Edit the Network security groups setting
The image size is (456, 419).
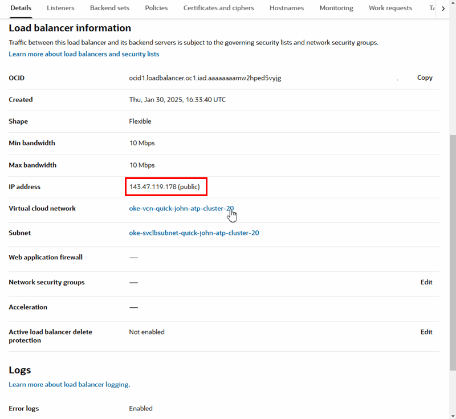click(426, 282)
